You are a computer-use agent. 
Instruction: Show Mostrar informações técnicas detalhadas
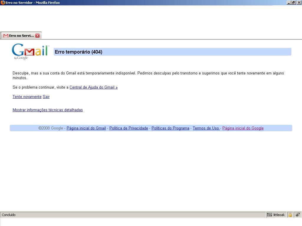pyautogui.click(x=47, y=110)
